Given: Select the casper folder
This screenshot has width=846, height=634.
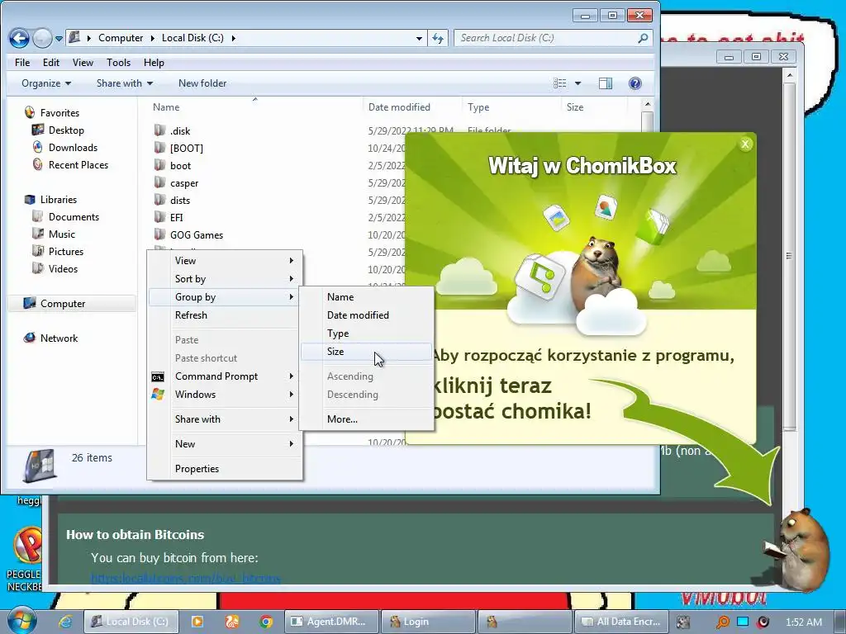Looking at the screenshot, I should coord(184,182).
